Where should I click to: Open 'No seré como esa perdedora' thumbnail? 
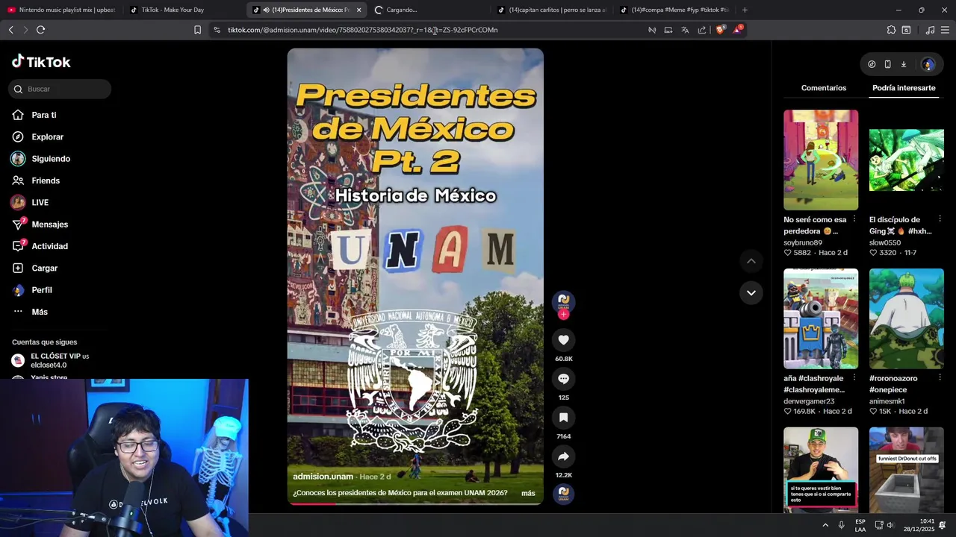821,160
